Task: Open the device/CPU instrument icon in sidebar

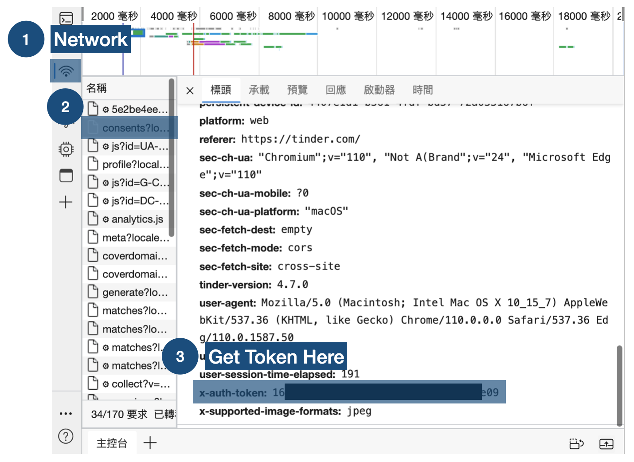Action: coord(66,149)
